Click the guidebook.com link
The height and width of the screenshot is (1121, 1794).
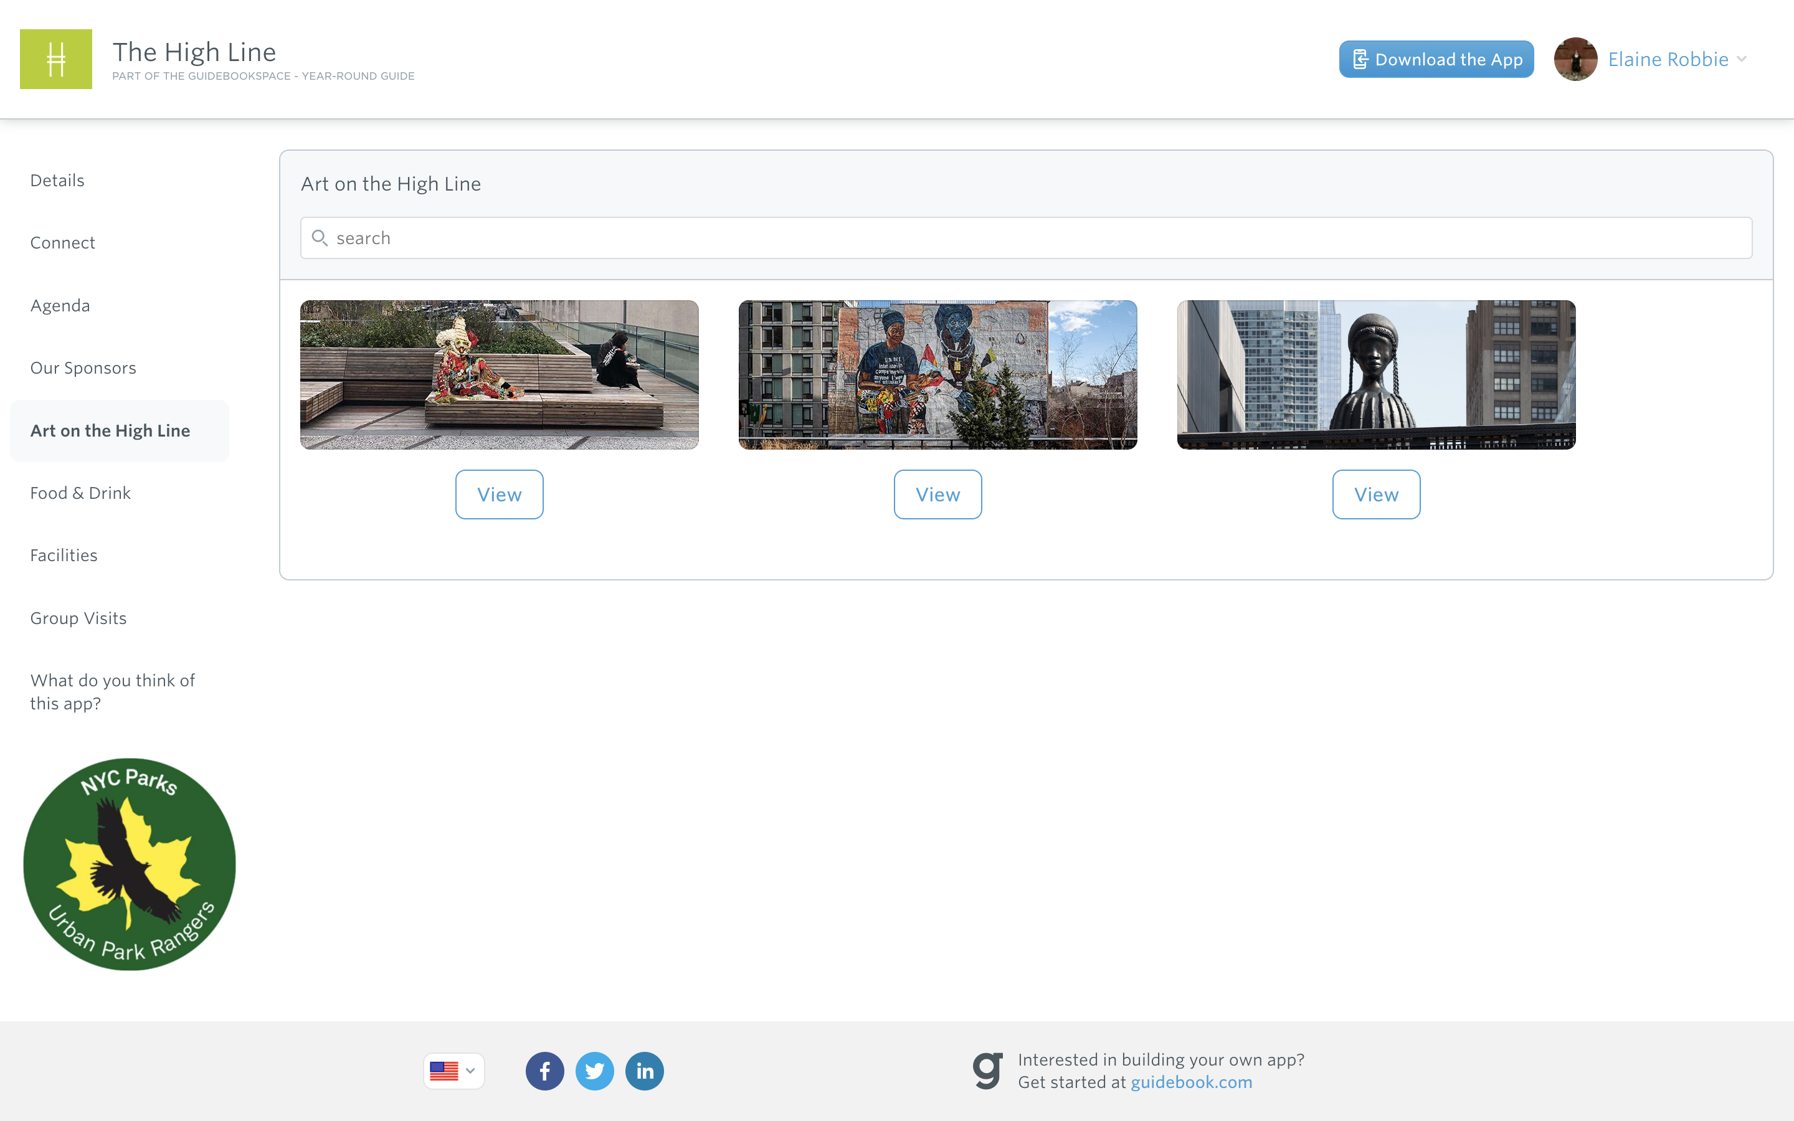[x=1190, y=1082]
